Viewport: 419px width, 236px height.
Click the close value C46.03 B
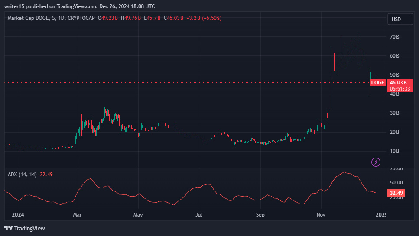pyautogui.click(x=173, y=18)
